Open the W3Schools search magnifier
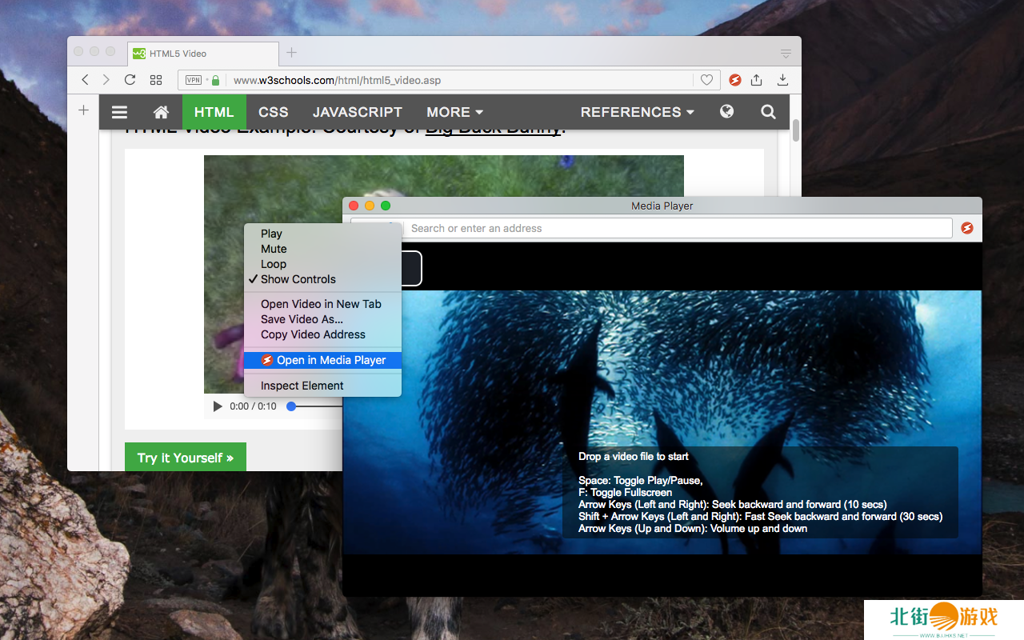The height and width of the screenshot is (640, 1024). pos(768,112)
